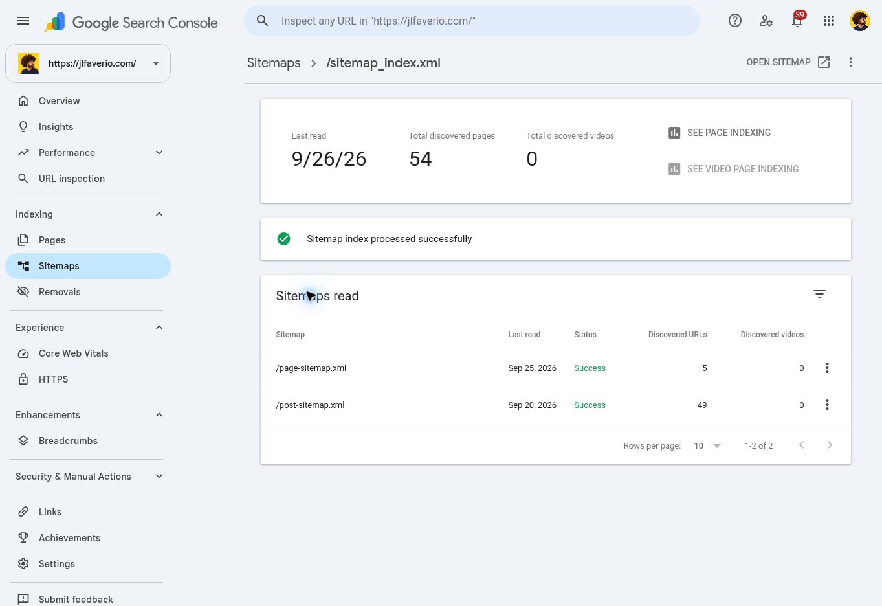Viewport: 882px width, 606px height.
Task: Click Success status of /post-sitemap.xml
Action: coord(590,405)
